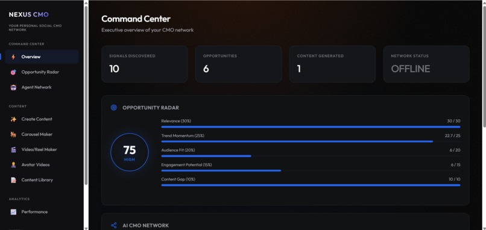Open the Video/Reel Maker section
The height and width of the screenshot is (230, 486).
click(x=42, y=149)
